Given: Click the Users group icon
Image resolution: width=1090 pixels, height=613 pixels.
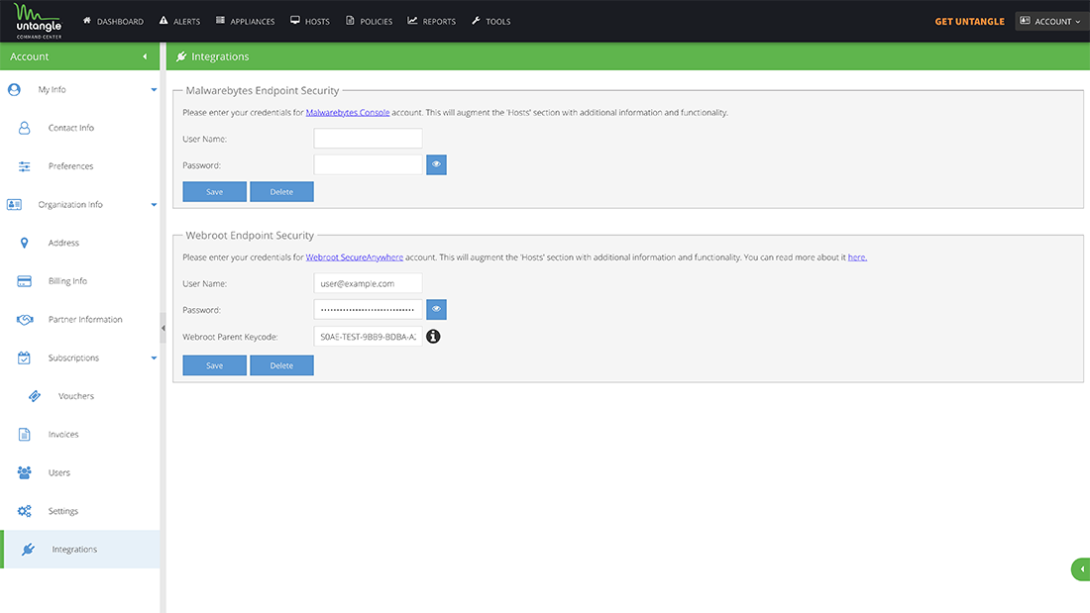Looking at the screenshot, I should pyautogui.click(x=25, y=472).
